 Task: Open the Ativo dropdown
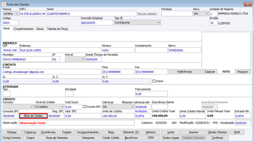(x=201, y=14)
